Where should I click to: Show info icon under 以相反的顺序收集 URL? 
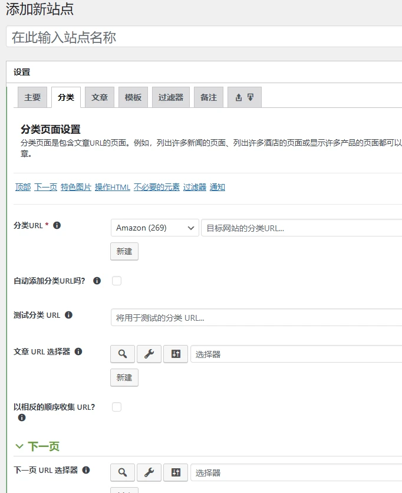point(22,418)
